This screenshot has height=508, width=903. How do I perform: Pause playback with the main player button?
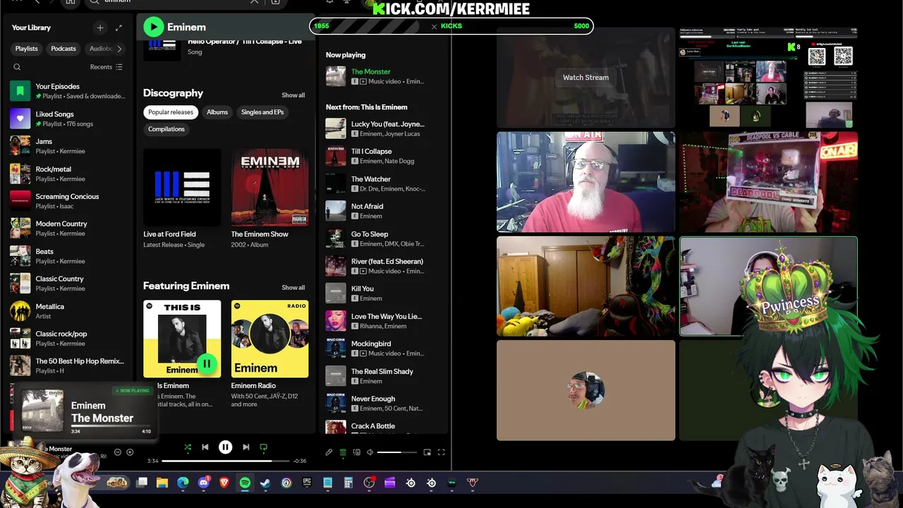click(x=226, y=447)
